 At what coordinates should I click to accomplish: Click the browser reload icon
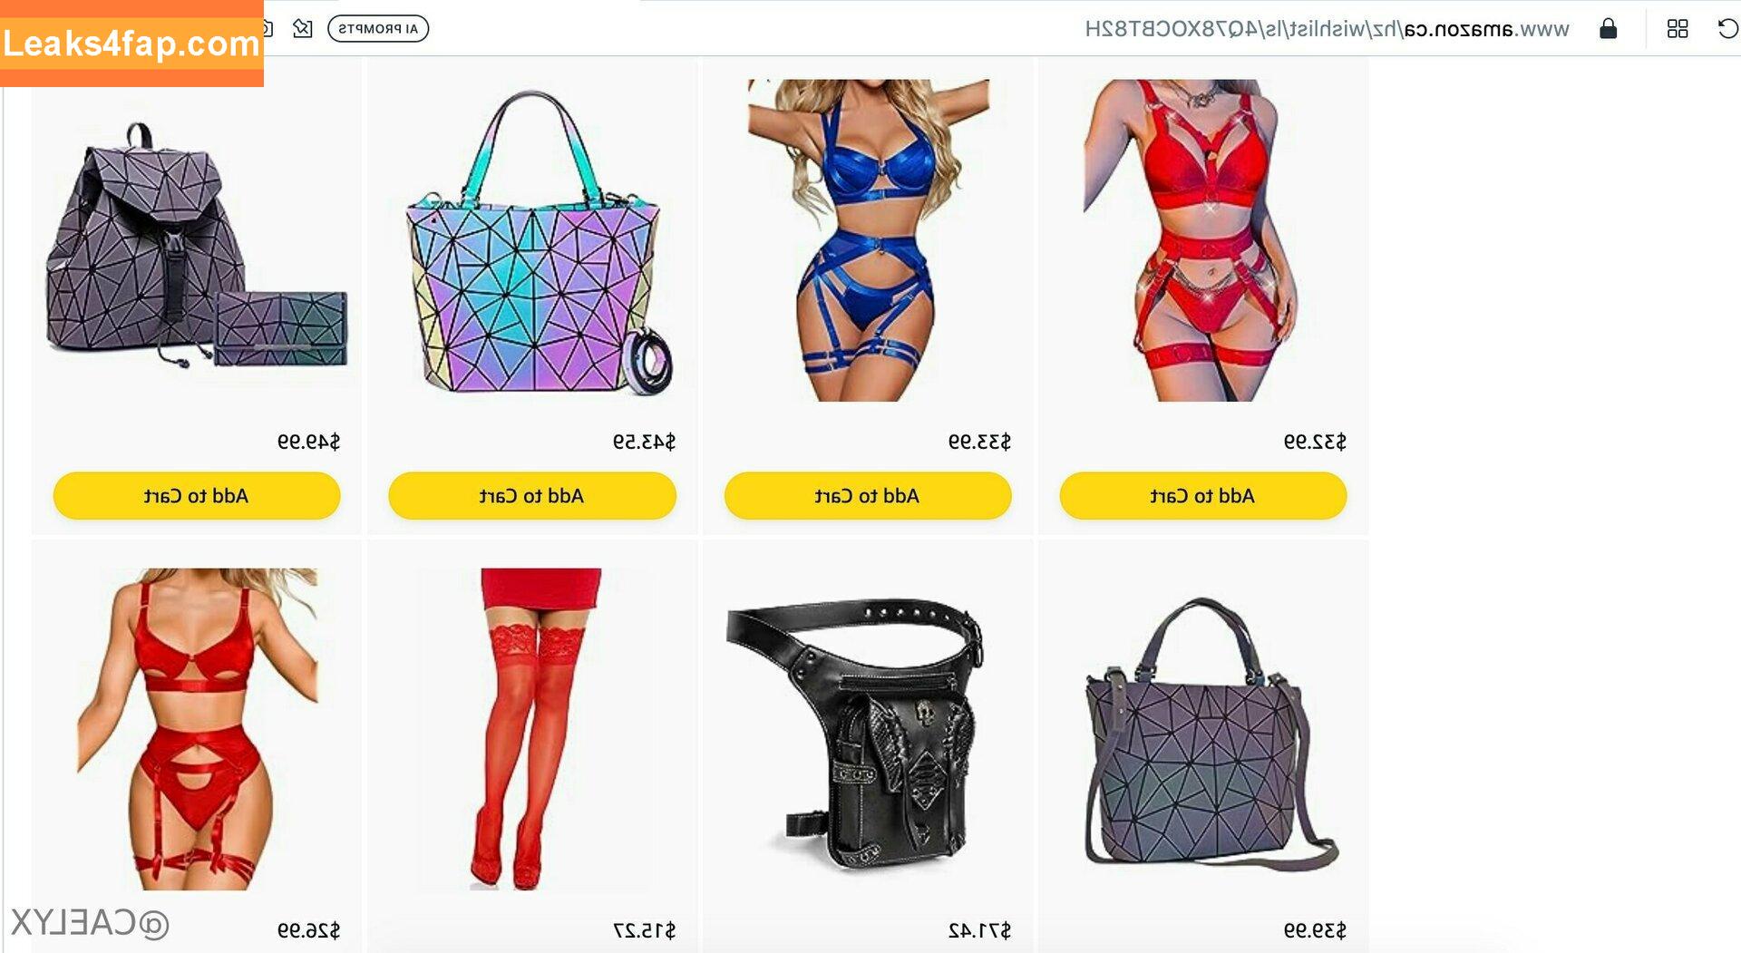pyautogui.click(x=1727, y=29)
